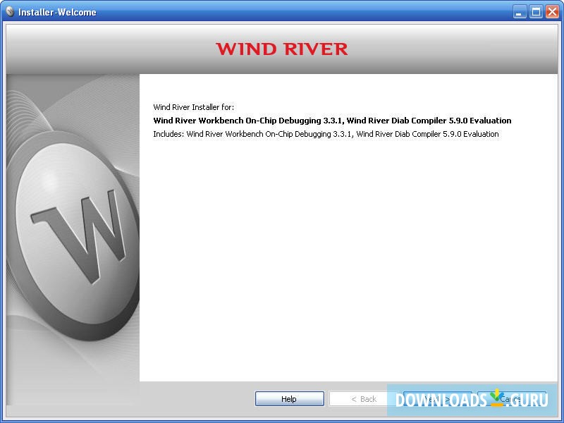Minimize the Installer-Welcome window
The height and width of the screenshot is (423, 564).
coord(519,12)
